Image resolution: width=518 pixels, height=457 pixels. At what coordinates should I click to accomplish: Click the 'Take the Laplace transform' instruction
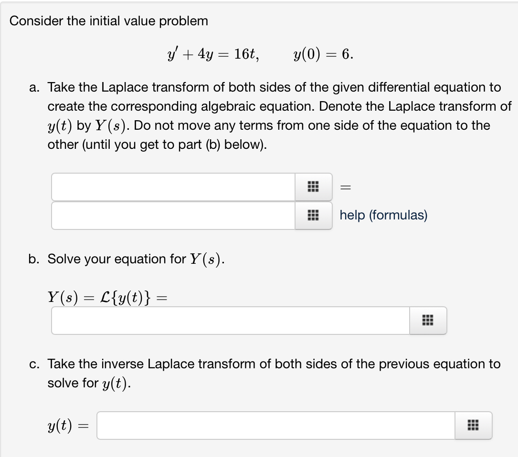pyautogui.click(x=274, y=87)
